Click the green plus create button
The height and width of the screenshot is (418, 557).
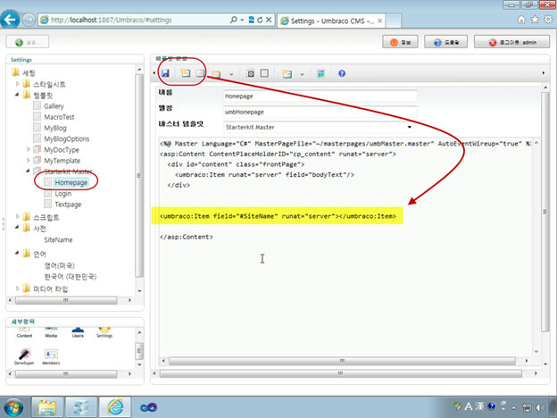tap(28, 42)
